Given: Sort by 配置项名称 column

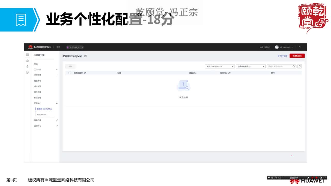Looking at the screenshot, I should [85, 73].
